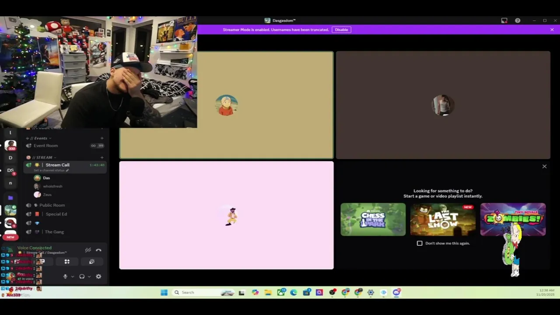Image resolution: width=560 pixels, height=315 pixels.
Task: Open the purple folder in server list
Action: pyautogui.click(x=10, y=198)
